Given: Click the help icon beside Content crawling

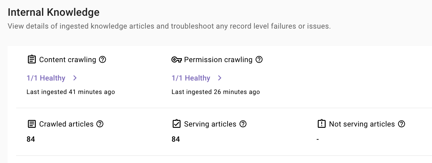Looking at the screenshot, I should pyautogui.click(x=103, y=59).
